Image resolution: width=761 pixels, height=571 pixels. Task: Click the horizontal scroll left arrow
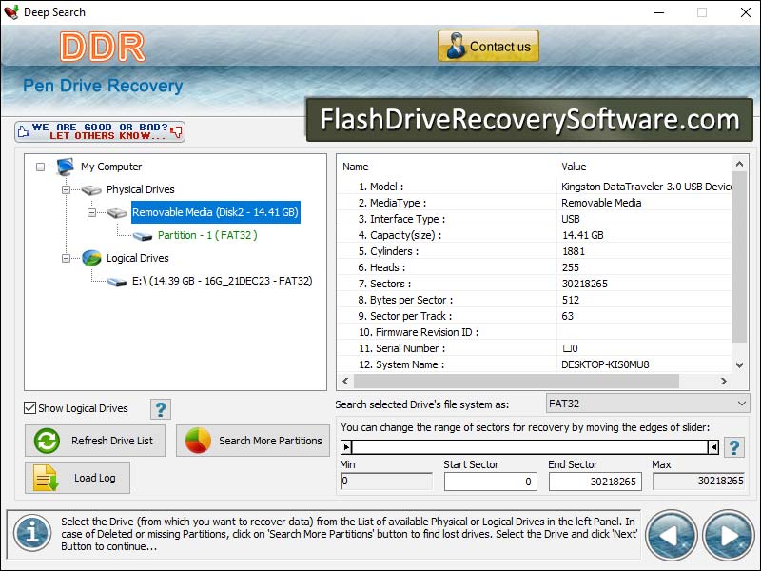(345, 382)
